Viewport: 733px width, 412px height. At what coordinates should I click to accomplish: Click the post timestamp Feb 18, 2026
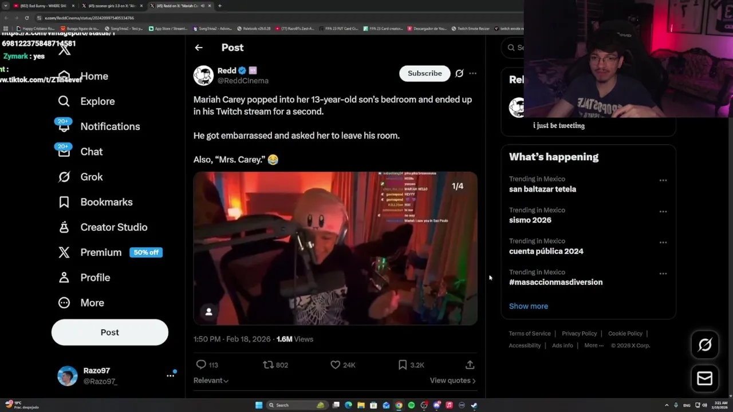pos(232,339)
